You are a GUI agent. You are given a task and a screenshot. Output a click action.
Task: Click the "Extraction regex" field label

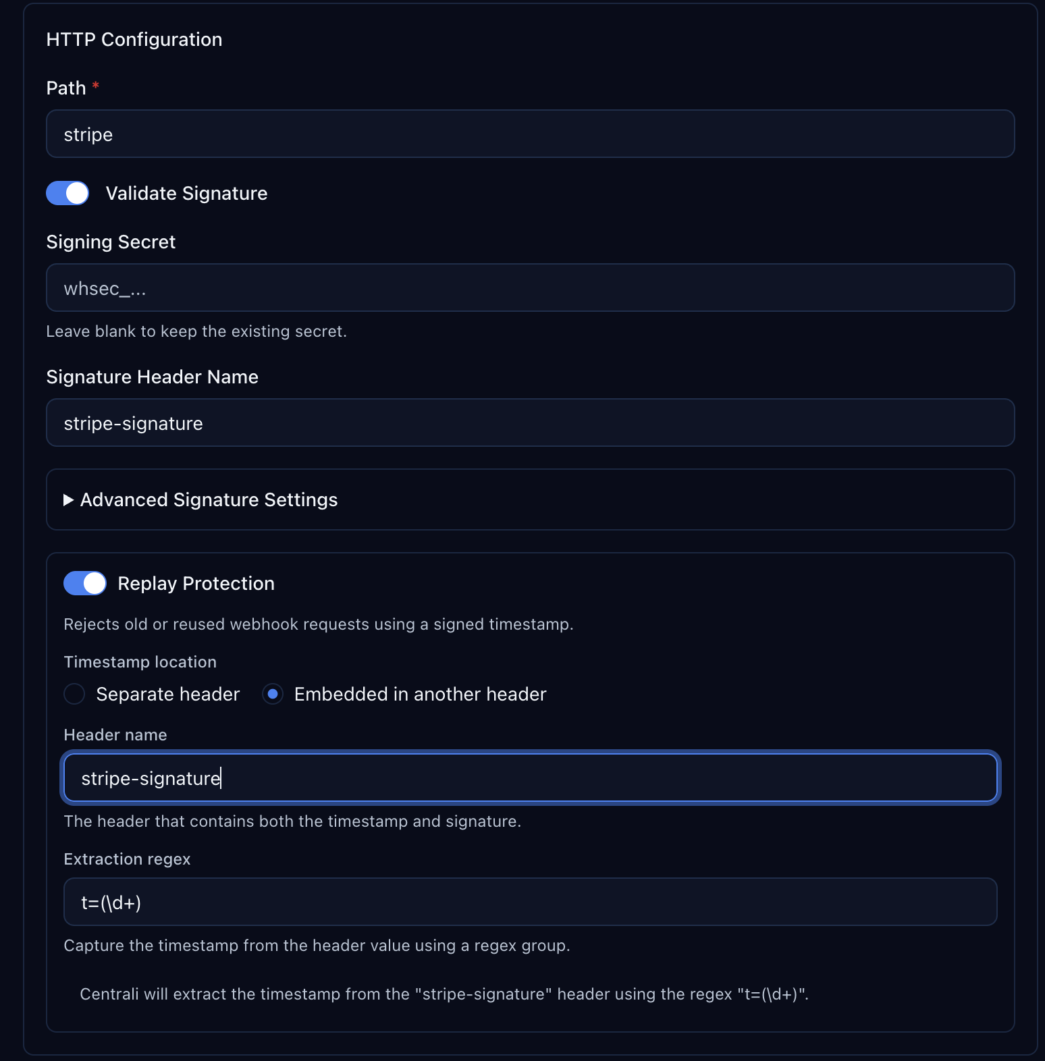(x=127, y=859)
